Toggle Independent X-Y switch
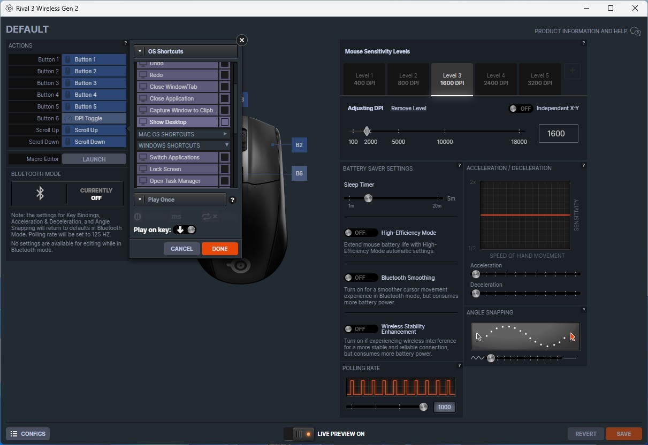 (x=520, y=109)
